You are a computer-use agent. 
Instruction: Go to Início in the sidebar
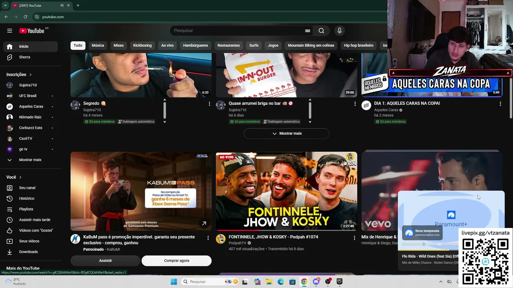pyautogui.click(x=30, y=46)
